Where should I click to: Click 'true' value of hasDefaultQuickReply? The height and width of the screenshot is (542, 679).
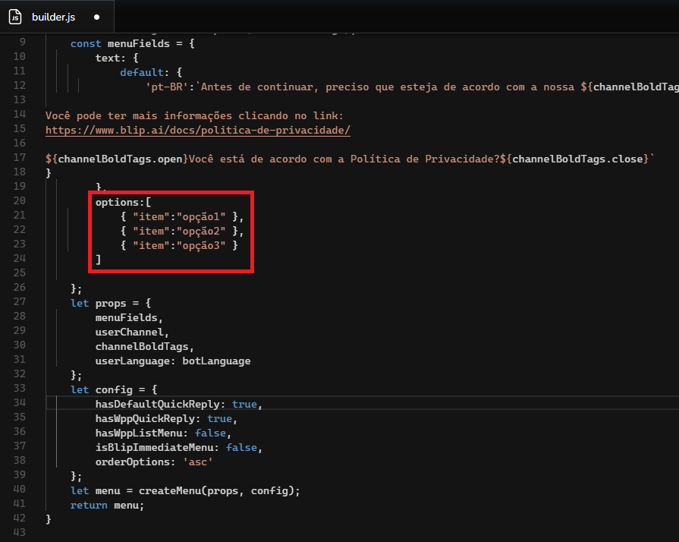click(x=244, y=405)
